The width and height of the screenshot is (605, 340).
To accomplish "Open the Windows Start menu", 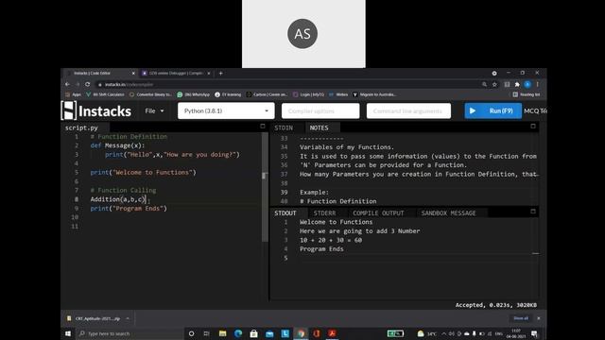I will tap(68, 333).
